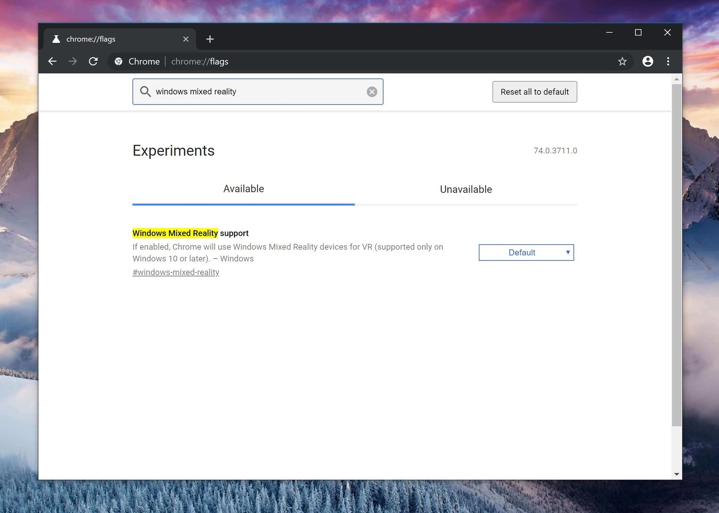Select the chrome://flags browser tab

point(119,39)
